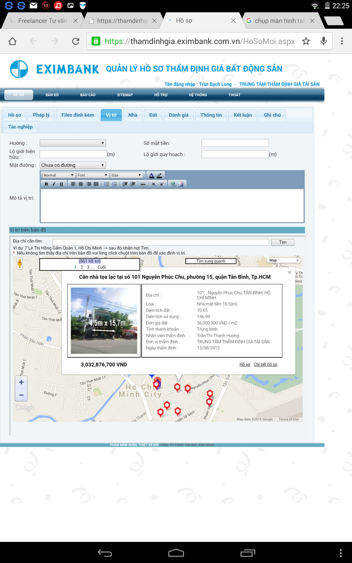
Task: Insert numbered list in editor
Action: click(x=107, y=184)
